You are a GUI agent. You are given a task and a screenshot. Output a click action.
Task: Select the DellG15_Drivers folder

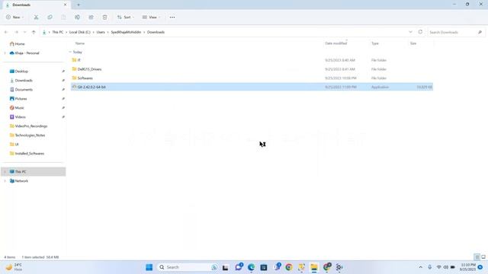pyautogui.click(x=252, y=69)
